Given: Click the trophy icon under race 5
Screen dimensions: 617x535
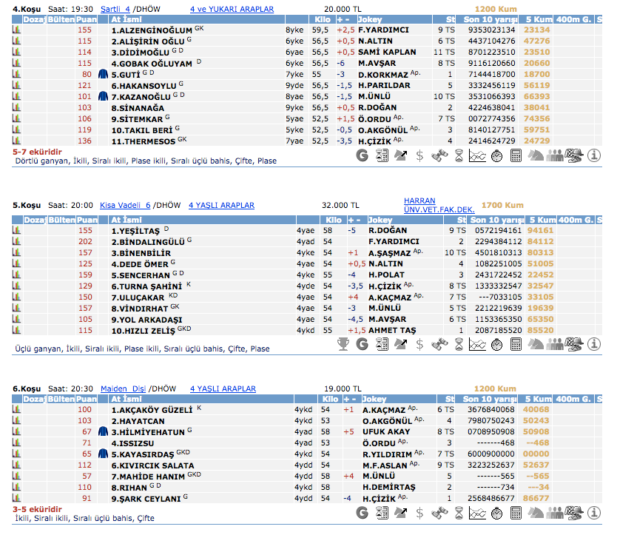Looking at the screenshot, I should pyautogui.click(x=343, y=343).
